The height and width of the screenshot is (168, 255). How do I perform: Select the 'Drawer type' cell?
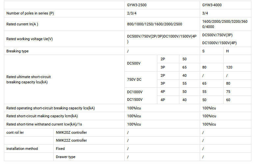65,157
